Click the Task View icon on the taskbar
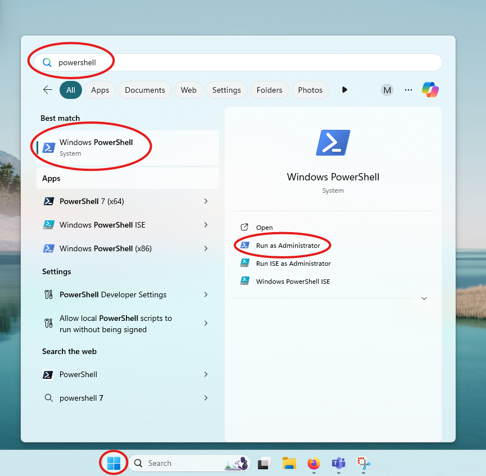 tap(264, 463)
